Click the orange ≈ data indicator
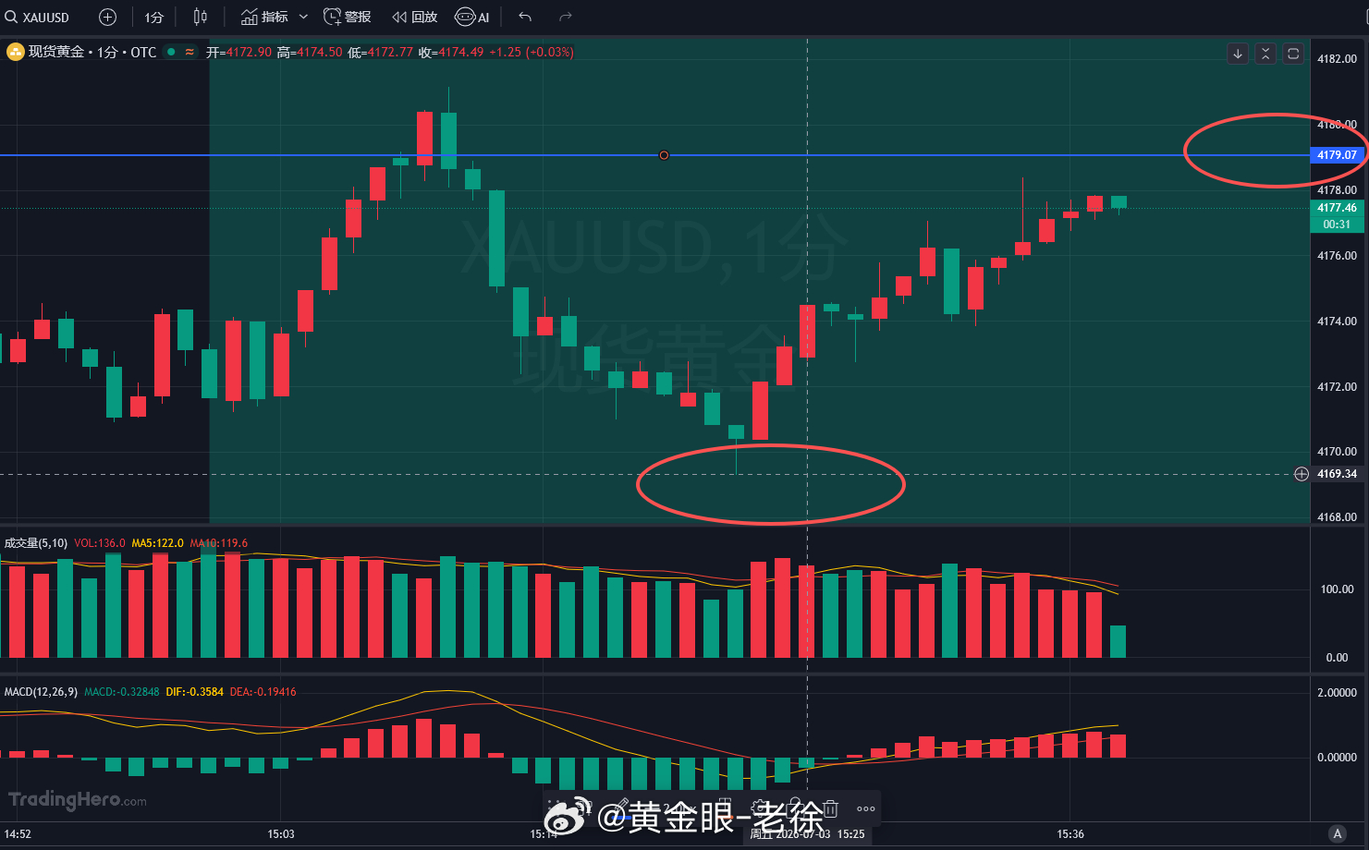 [189, 52]
